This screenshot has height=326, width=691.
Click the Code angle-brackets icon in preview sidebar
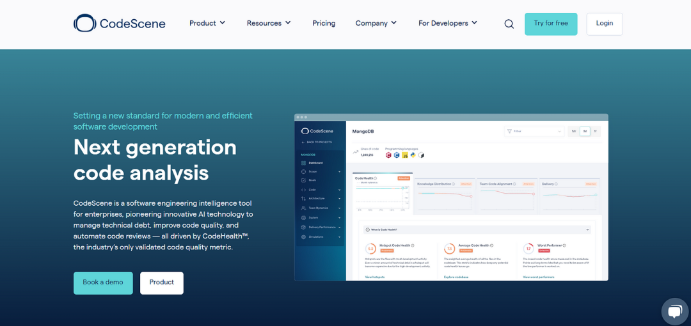click(x=303, y=190)
